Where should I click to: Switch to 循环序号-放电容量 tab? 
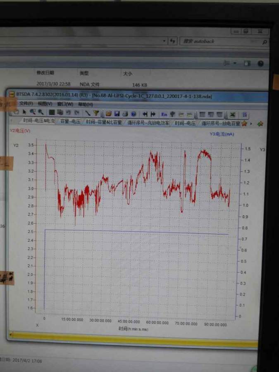(x=221, y=124)
